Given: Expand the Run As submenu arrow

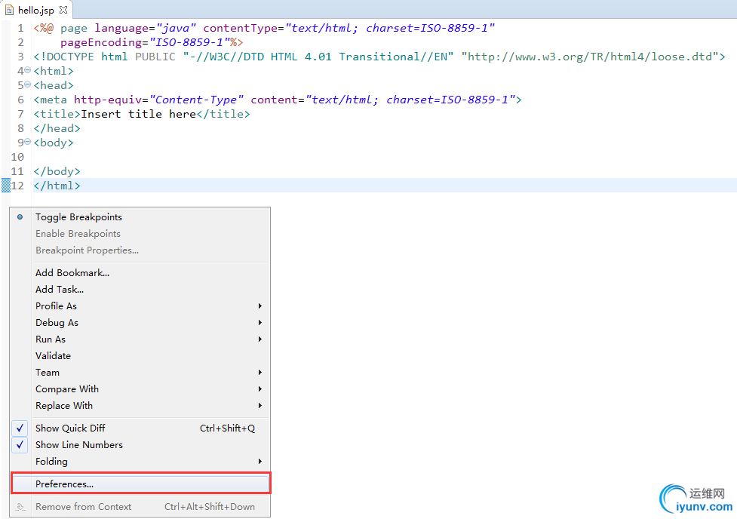Looking at the screenshot, I should (x=260, y=339).
